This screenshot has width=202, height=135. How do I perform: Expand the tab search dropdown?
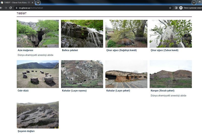coord(194,3)
